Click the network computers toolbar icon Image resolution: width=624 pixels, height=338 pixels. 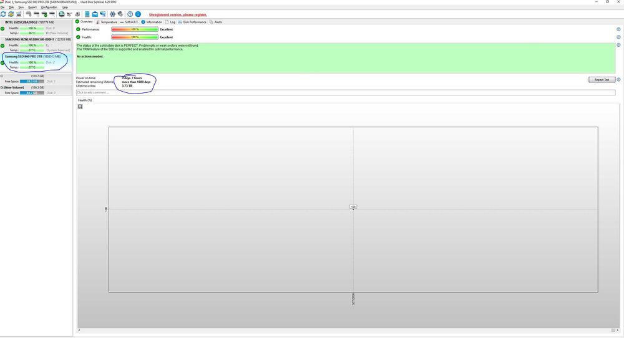(x=103, y=14)
